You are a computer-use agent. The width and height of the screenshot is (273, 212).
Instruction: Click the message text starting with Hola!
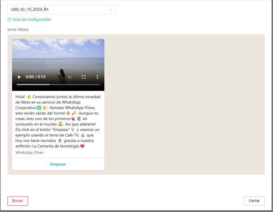[x=58, y=121]
